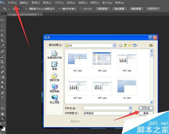
Task: Go back to last folder in Open dialog
Action: [x=121, y=45]
